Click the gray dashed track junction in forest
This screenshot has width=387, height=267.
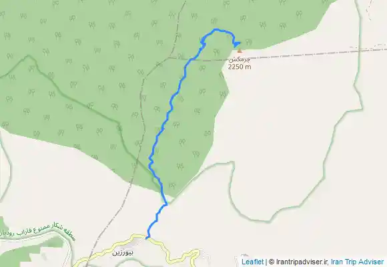(170, 58)
